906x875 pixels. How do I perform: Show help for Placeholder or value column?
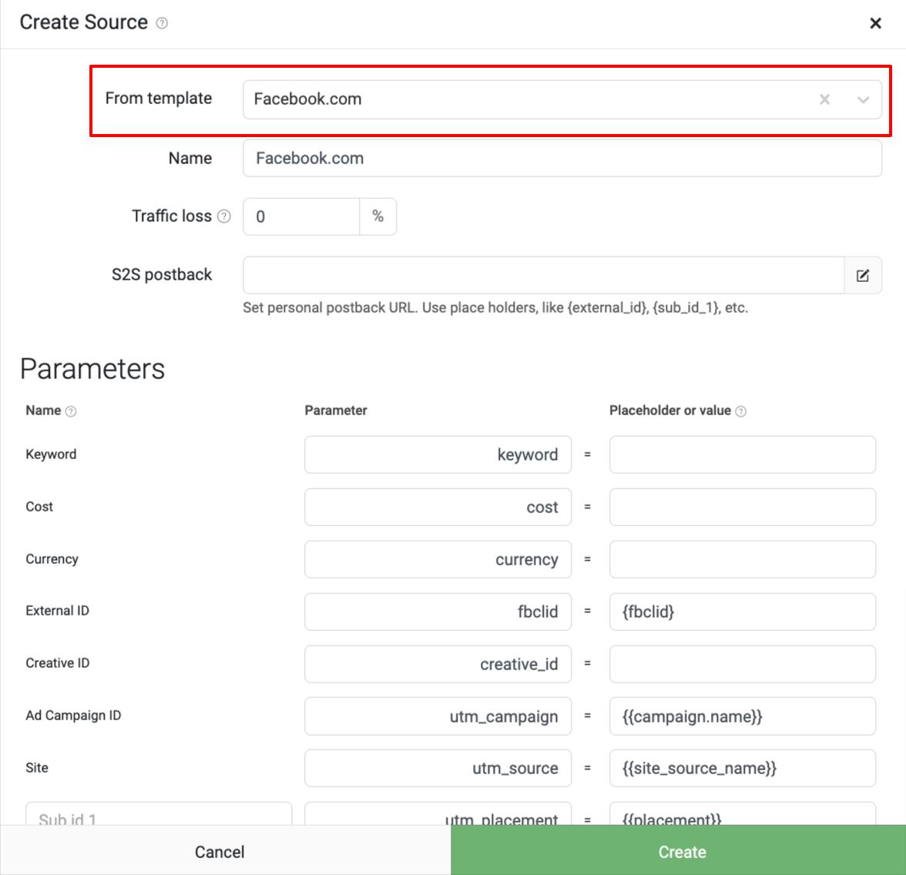coord(741,411)
